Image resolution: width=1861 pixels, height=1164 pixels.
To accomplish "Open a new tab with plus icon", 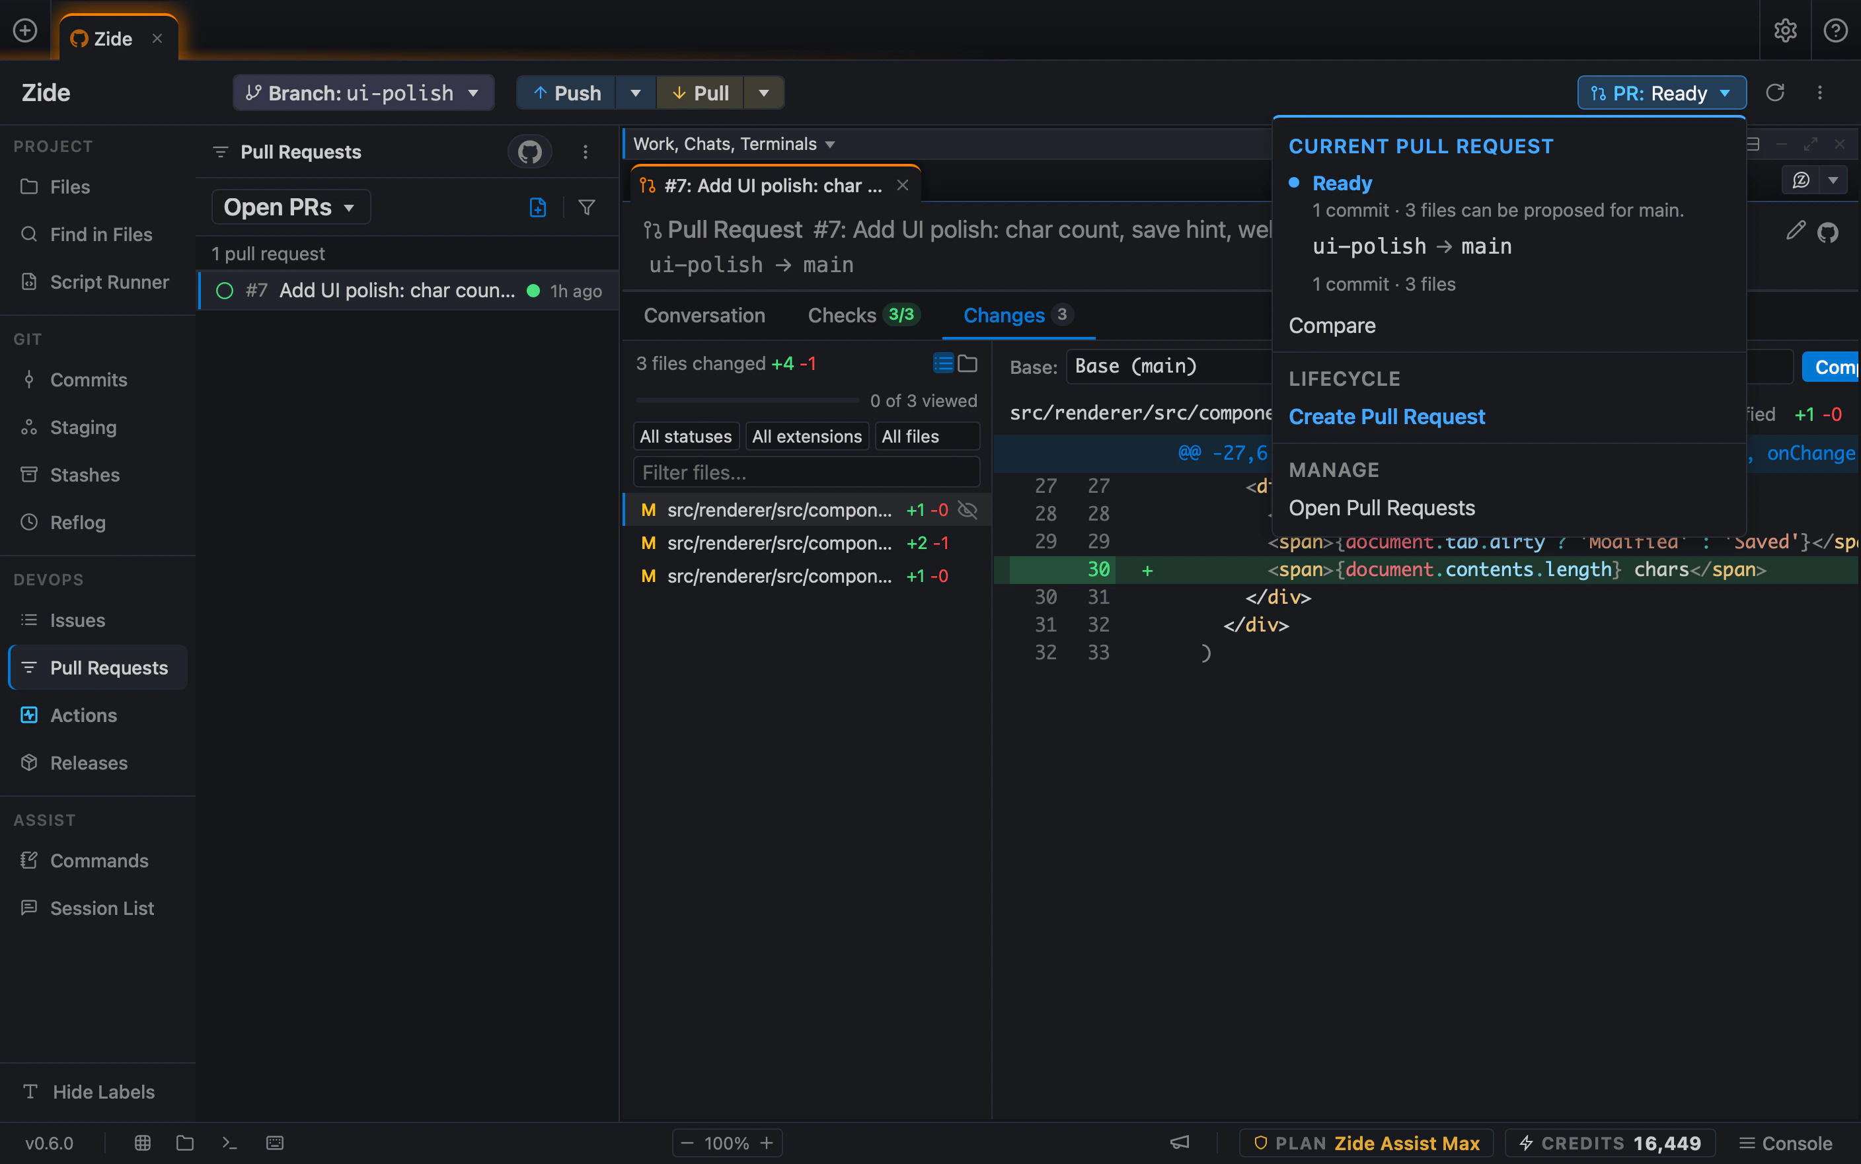I will pyautogui.click(x=25, y=31).
